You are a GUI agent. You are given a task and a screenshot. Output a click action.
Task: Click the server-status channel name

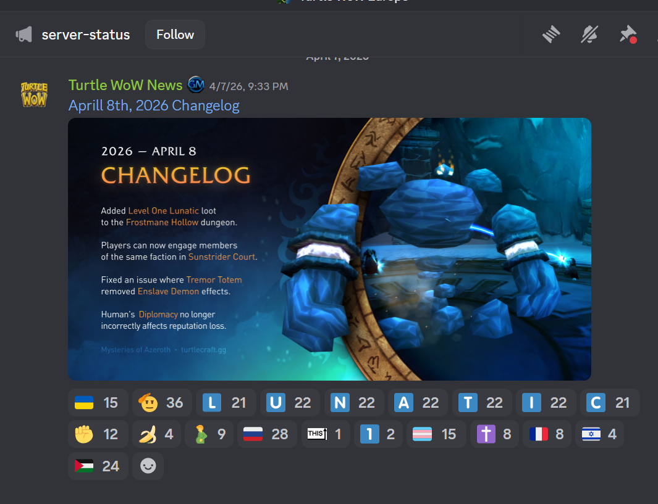coord(86,35)
